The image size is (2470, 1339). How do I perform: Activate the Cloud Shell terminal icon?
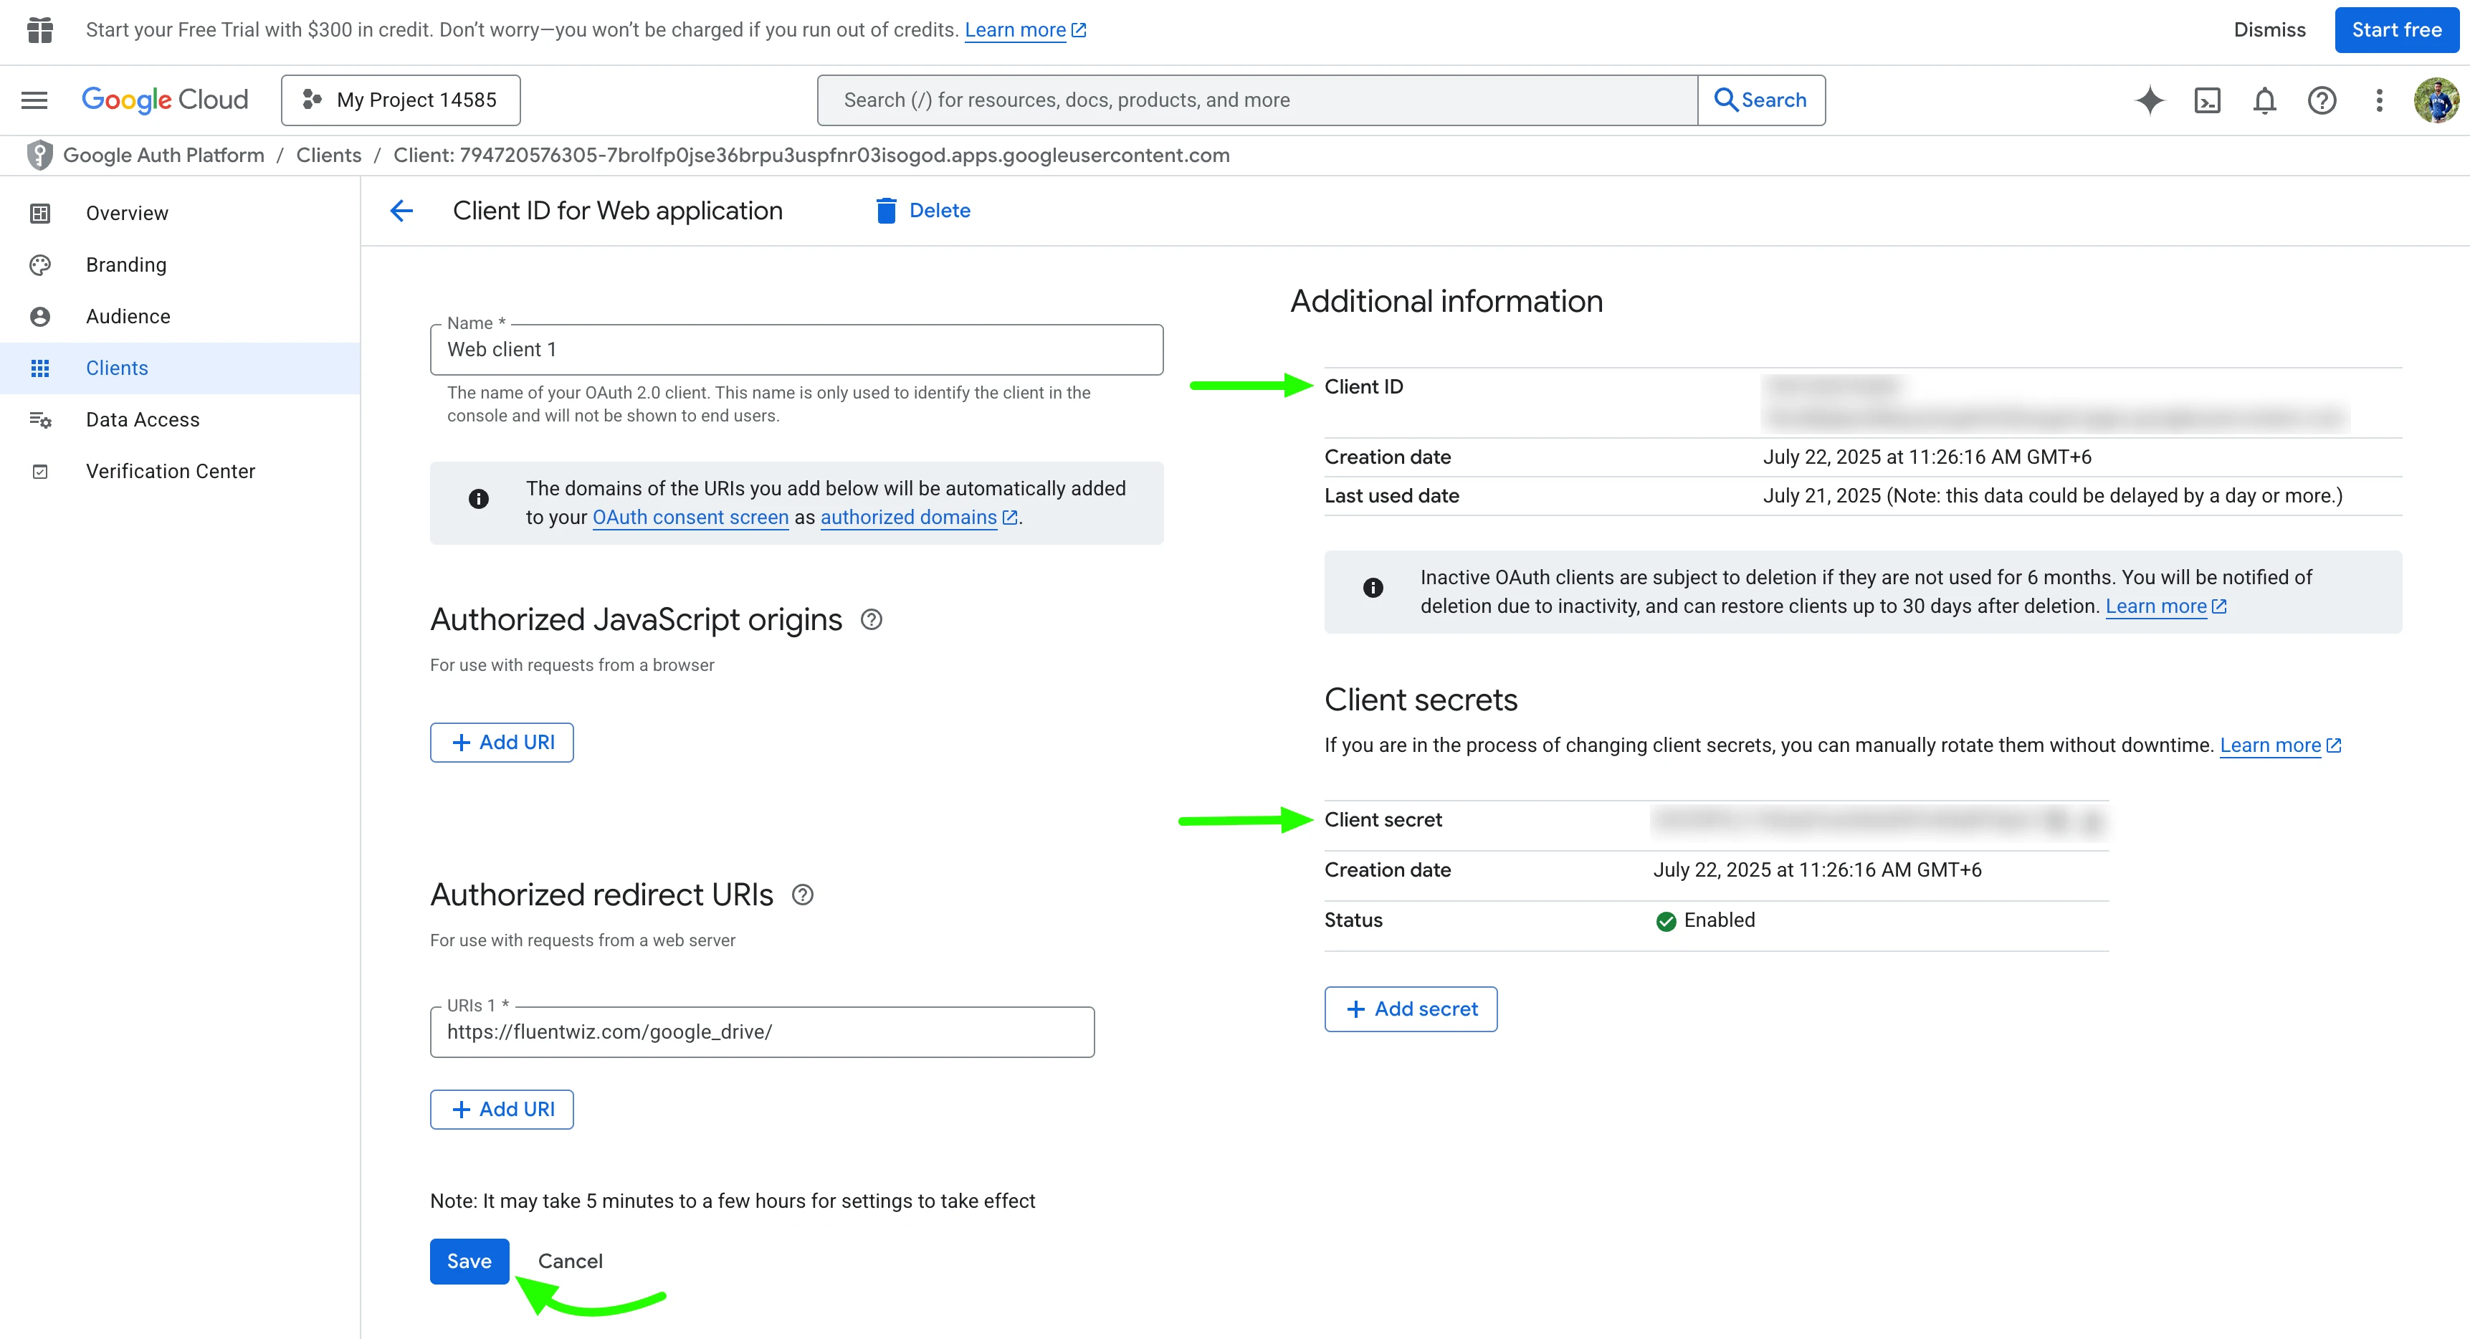2206,100
